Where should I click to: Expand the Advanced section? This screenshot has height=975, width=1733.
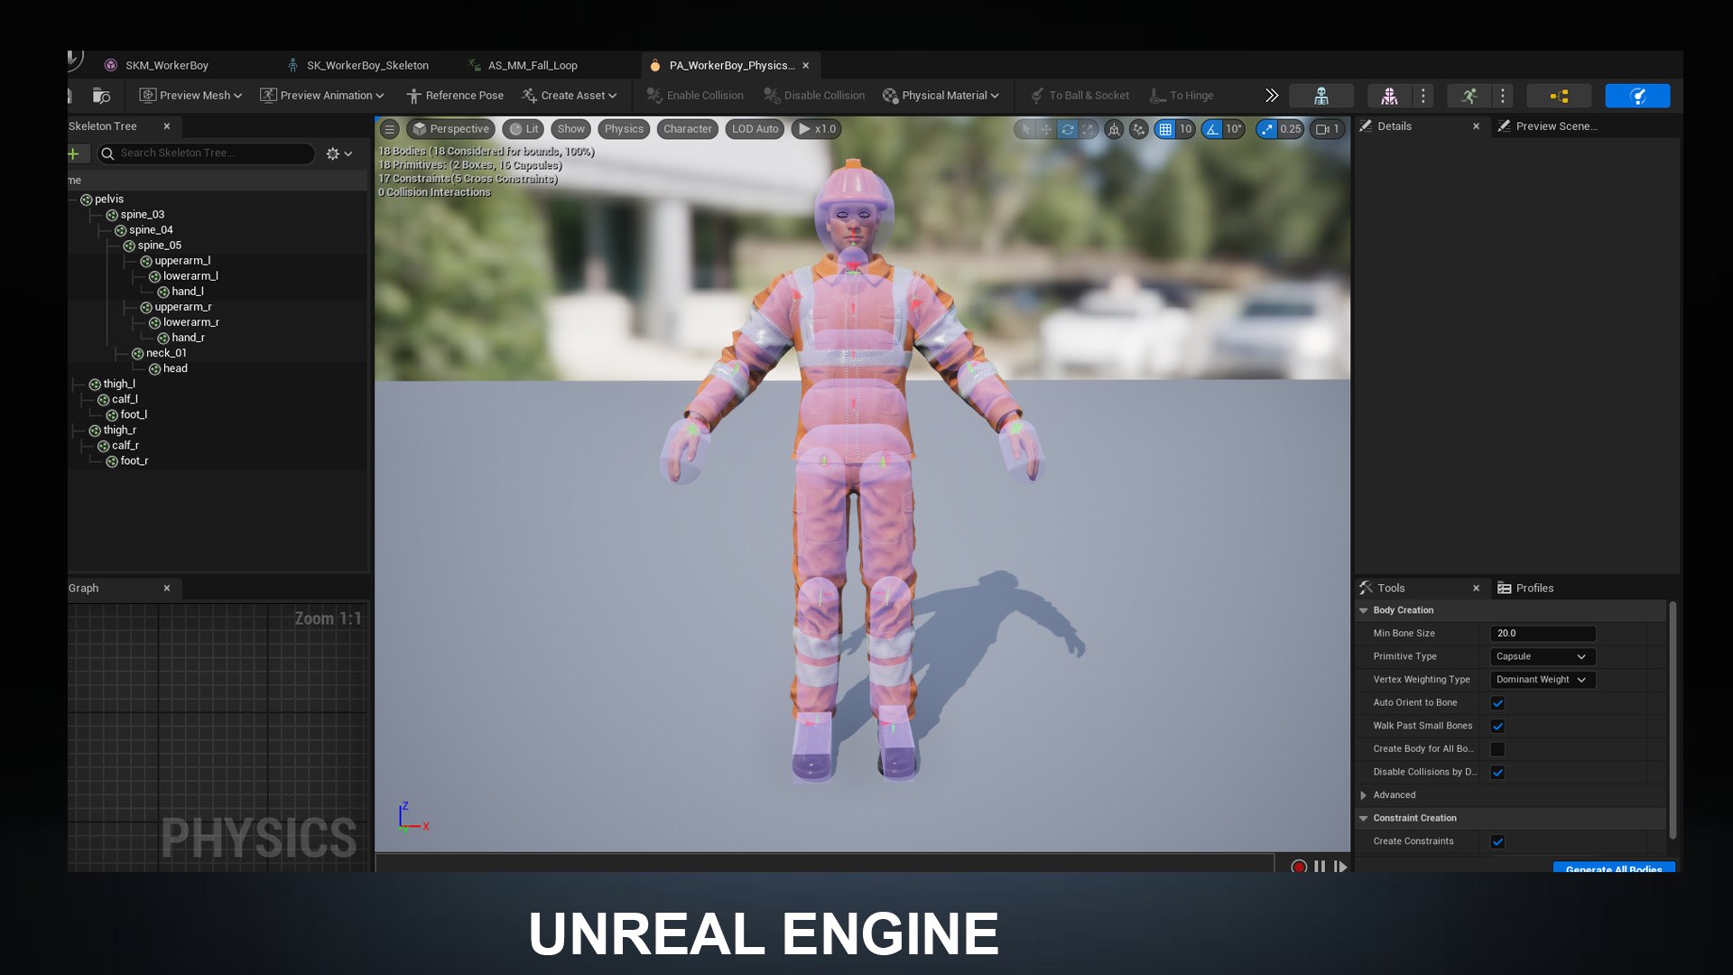click(x=1364, y=795)
